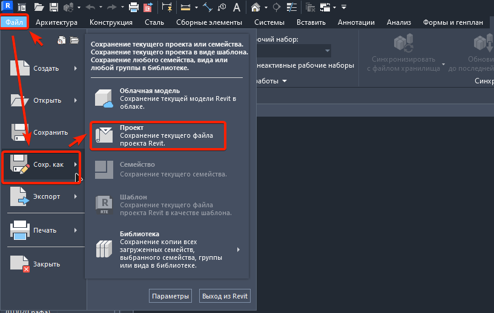Image resolution: width=494 pixels, height=313 pixels.
Task: Expand the работы panel dropdown arrow
Action: coord(285,81)
